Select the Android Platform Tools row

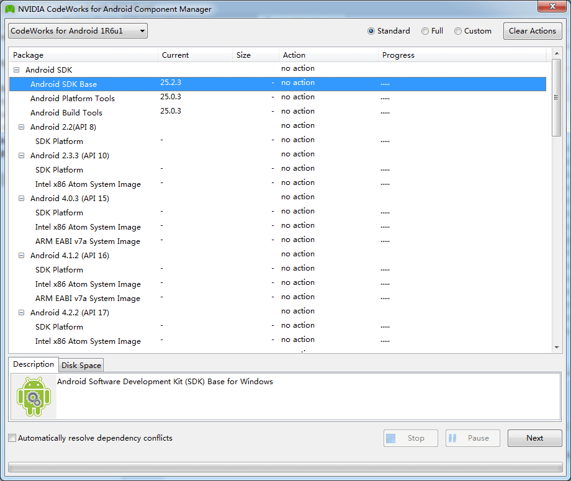click(x=277, y=98)
